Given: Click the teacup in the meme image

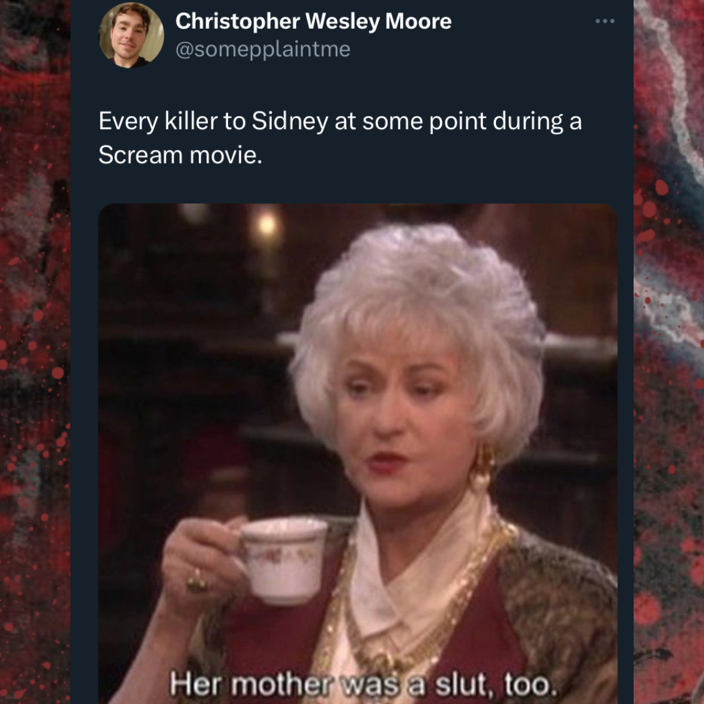Looking at the screenshot, I should pos(283,559).
